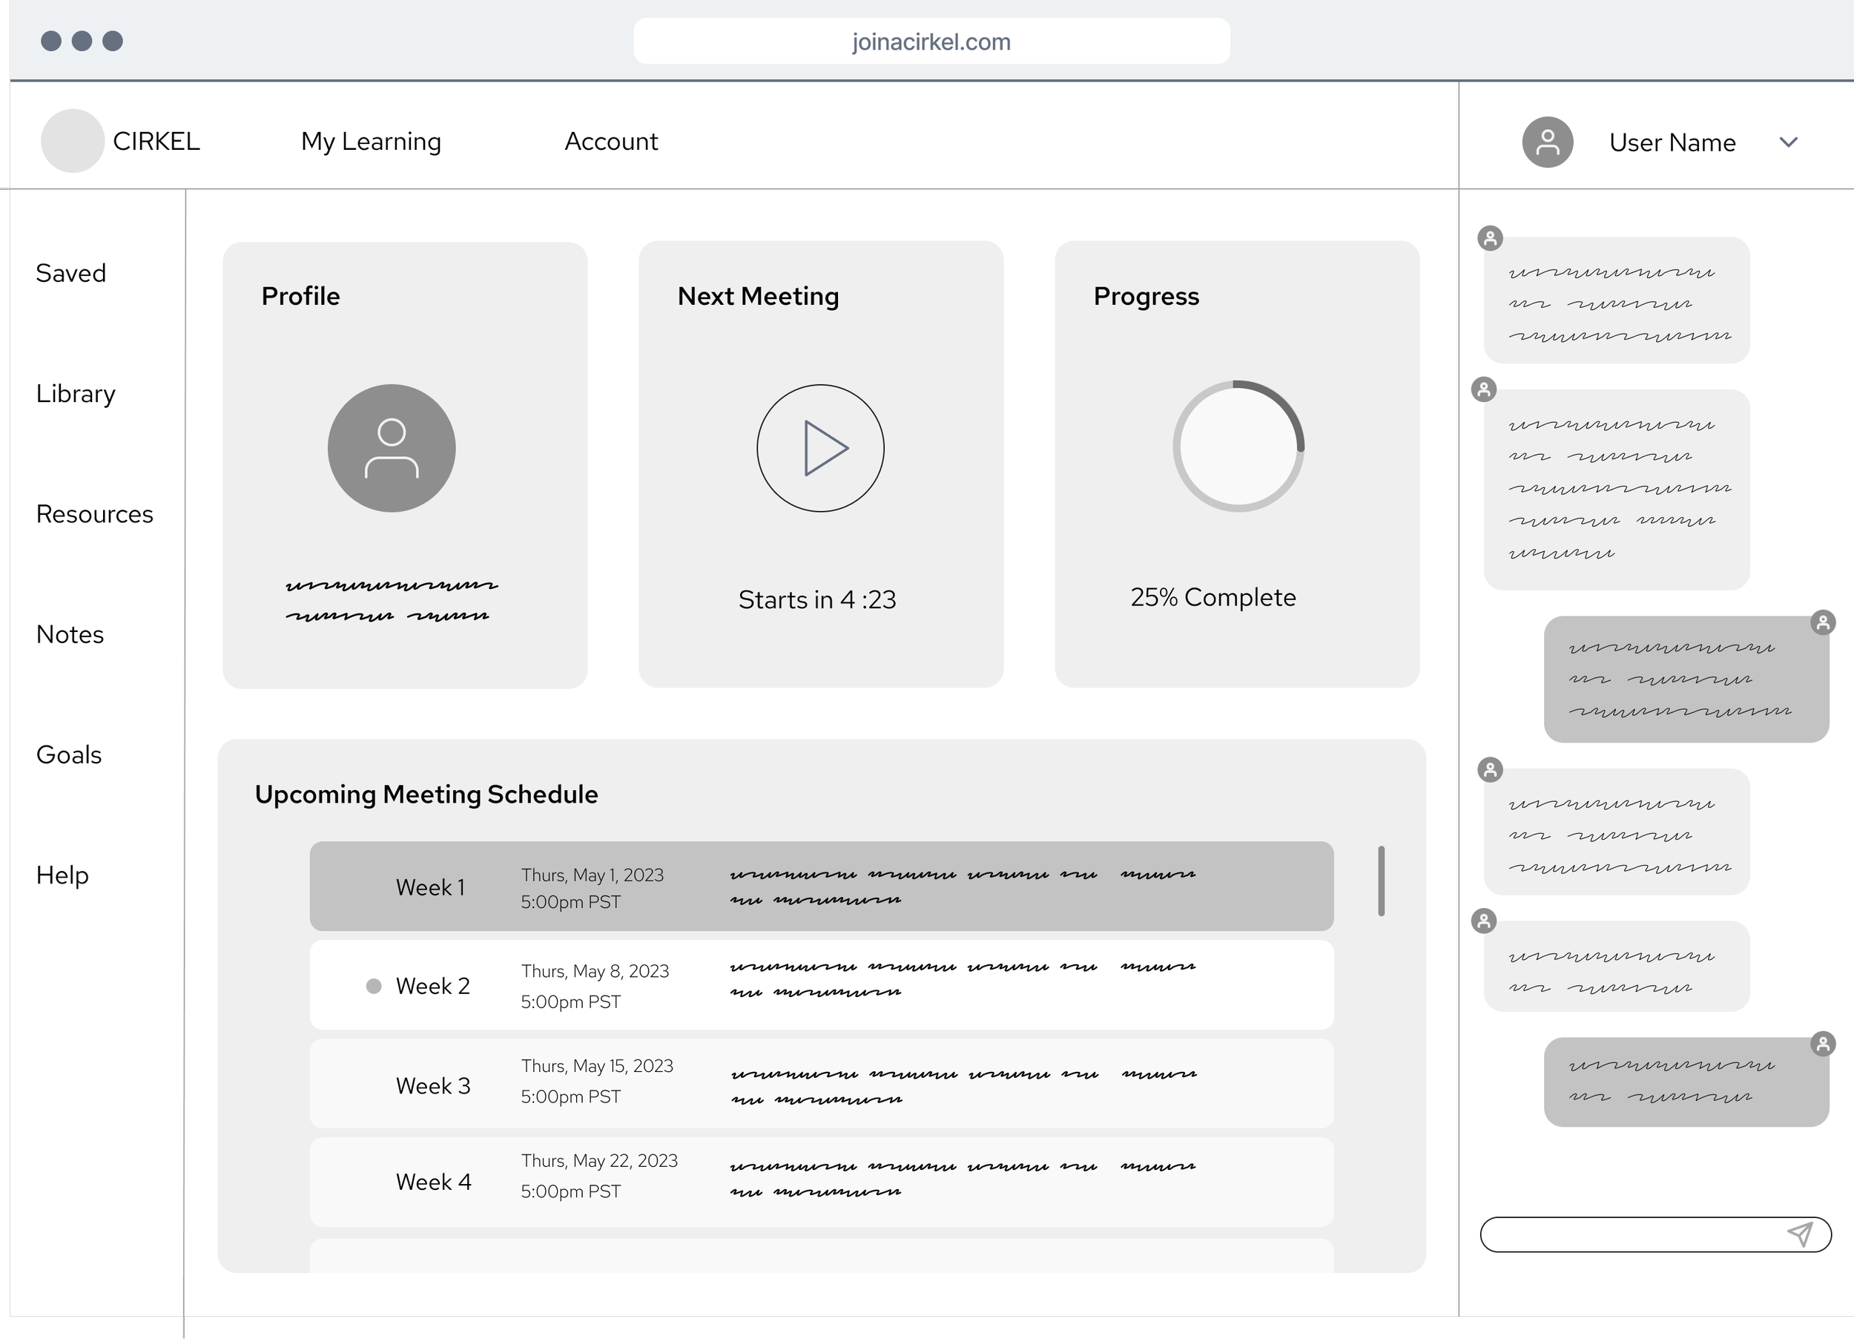
Task: Click the send message paper-plane icon
Action: click(1799, 1234)
